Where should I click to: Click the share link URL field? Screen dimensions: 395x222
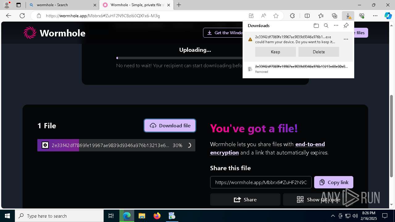click(261, 182)
